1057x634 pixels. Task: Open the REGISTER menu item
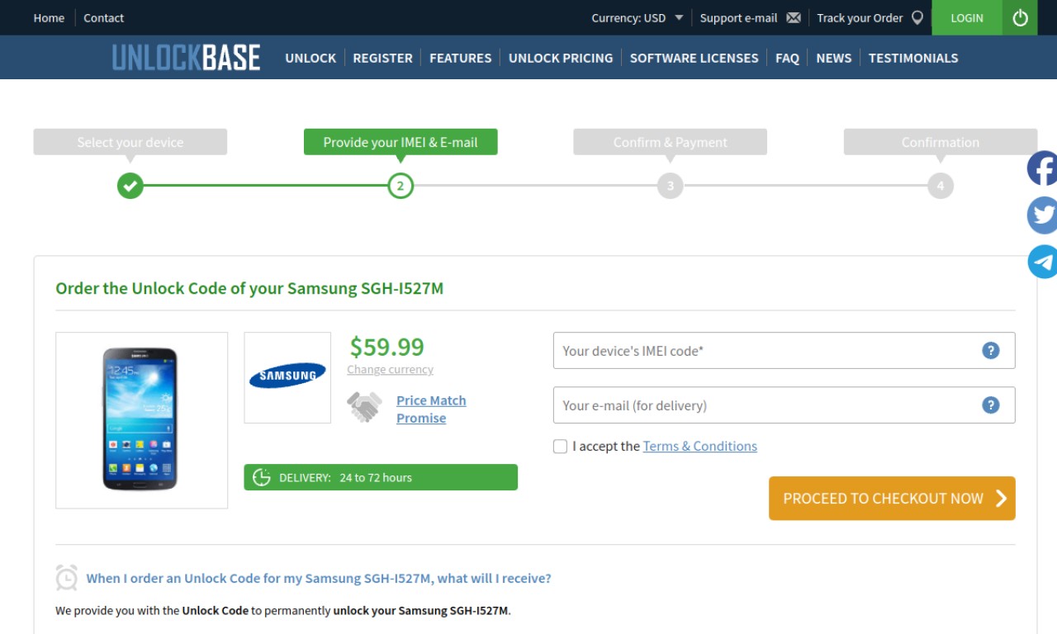(382, 58)
